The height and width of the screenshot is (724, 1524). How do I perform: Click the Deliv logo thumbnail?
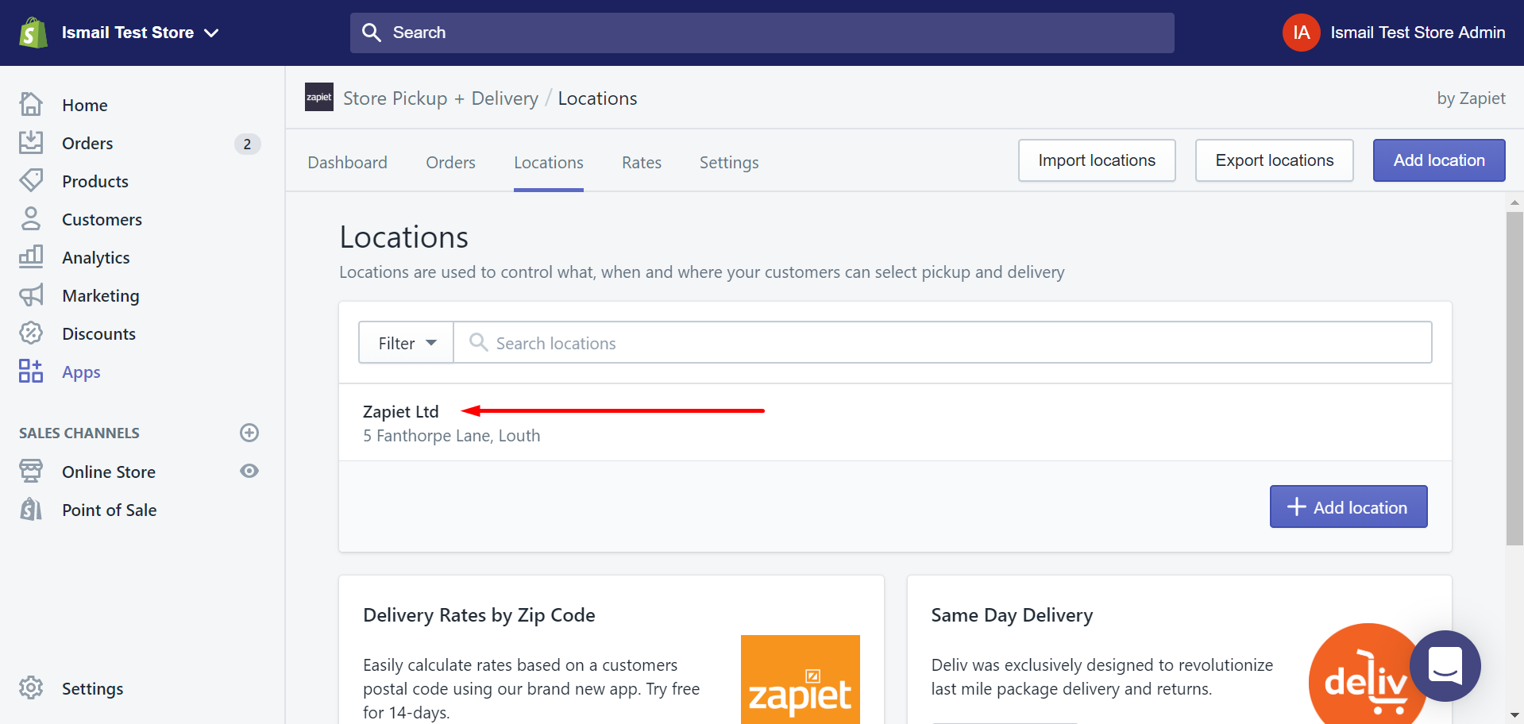[x=1368, y=675]
